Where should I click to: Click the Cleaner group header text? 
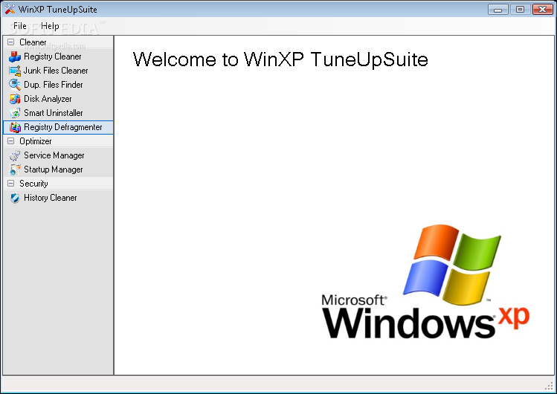(33, 42)
